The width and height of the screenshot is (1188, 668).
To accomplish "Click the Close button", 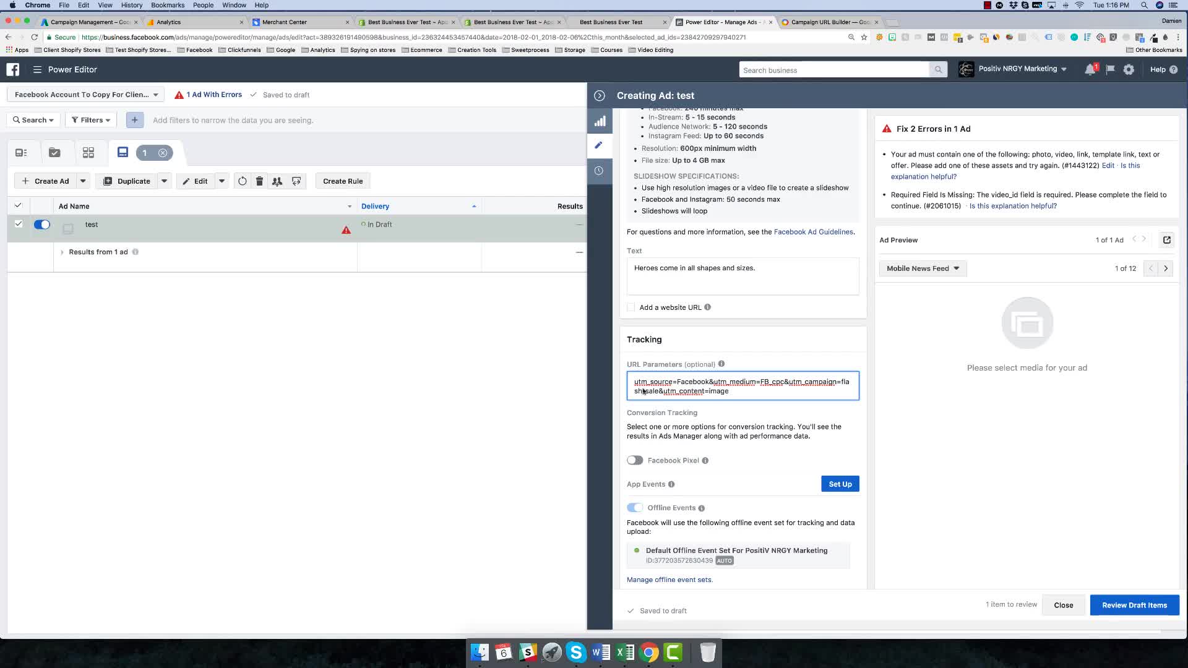I will click(x=1063, y=605).
